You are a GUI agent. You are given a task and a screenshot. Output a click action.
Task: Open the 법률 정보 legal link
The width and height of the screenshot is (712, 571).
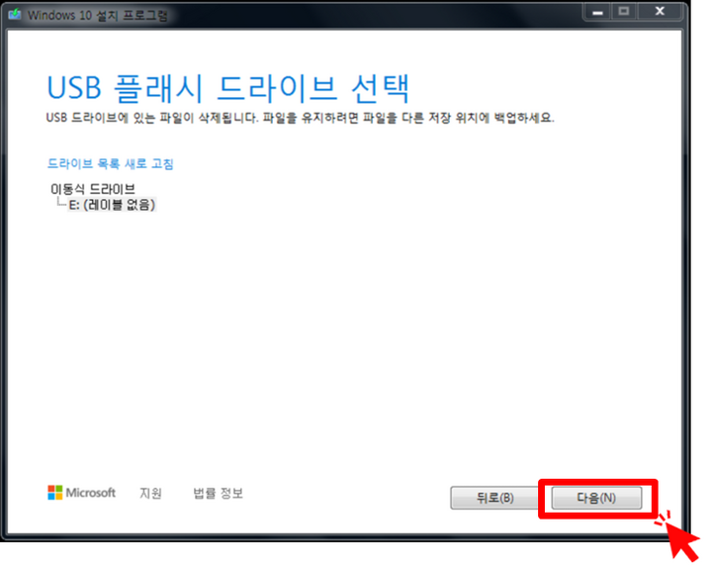219,493
